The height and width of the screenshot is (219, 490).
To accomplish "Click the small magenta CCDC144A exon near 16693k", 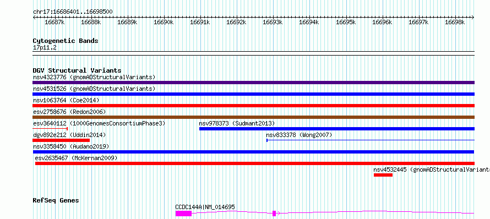I will (x=274, y=213).
